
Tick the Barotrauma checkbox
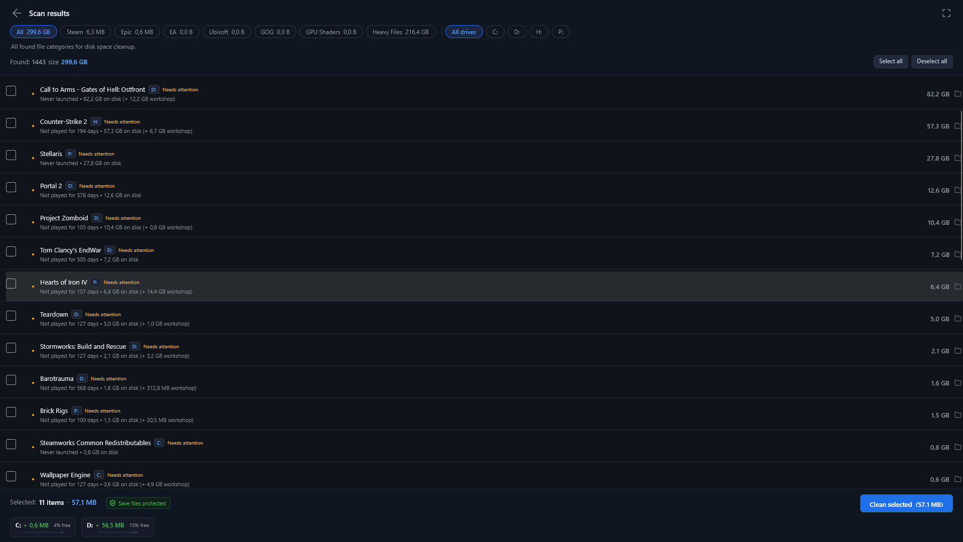[11, 380]
